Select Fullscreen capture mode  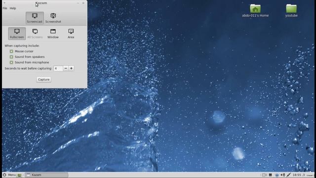point(17,34)
